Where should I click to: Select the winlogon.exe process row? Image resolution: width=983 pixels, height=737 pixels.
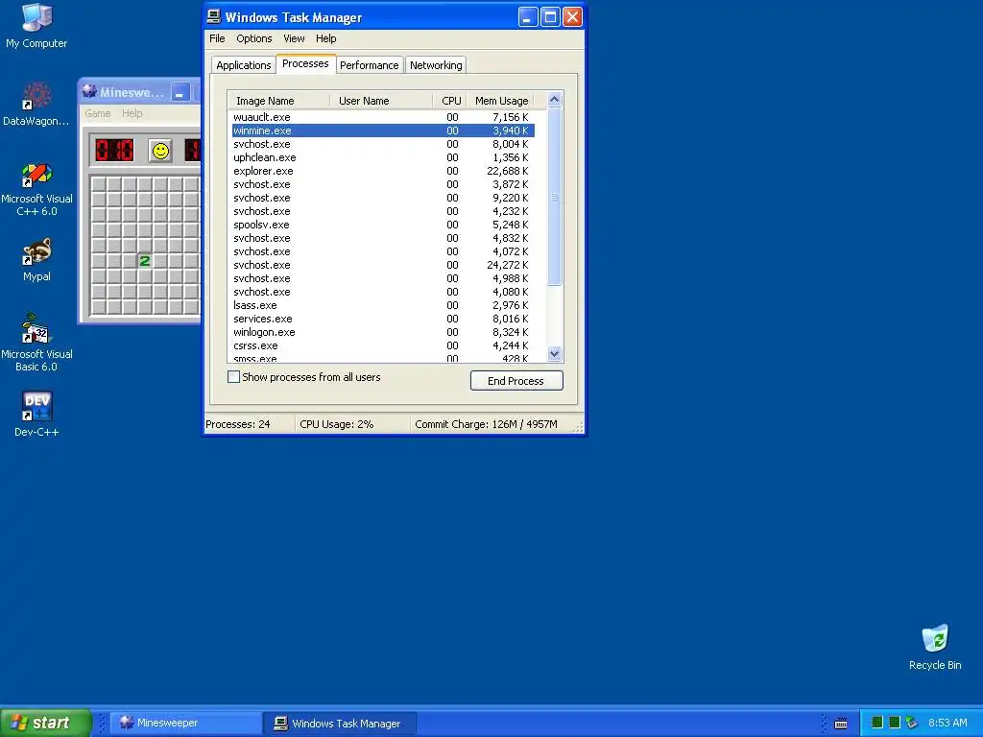382,332
